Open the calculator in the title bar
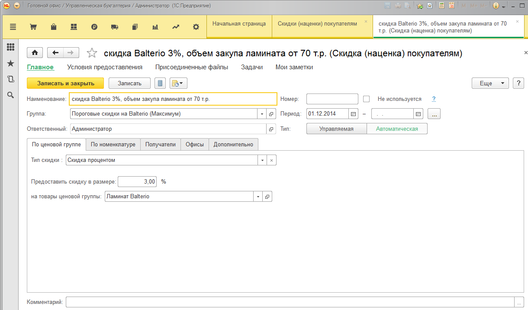The height and width of the screenshot is (310, 528). point(441,6)
